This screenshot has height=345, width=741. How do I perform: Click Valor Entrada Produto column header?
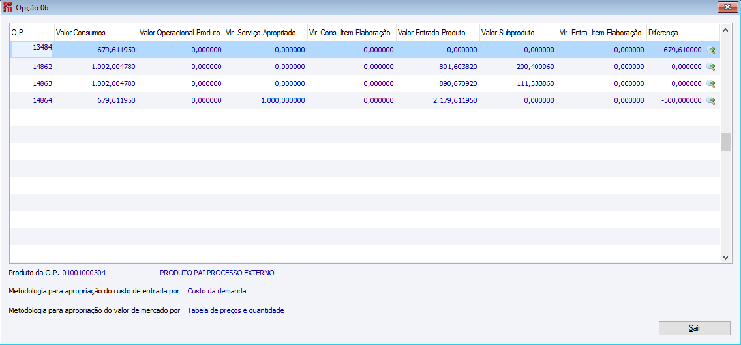click(x=438, y=33)
